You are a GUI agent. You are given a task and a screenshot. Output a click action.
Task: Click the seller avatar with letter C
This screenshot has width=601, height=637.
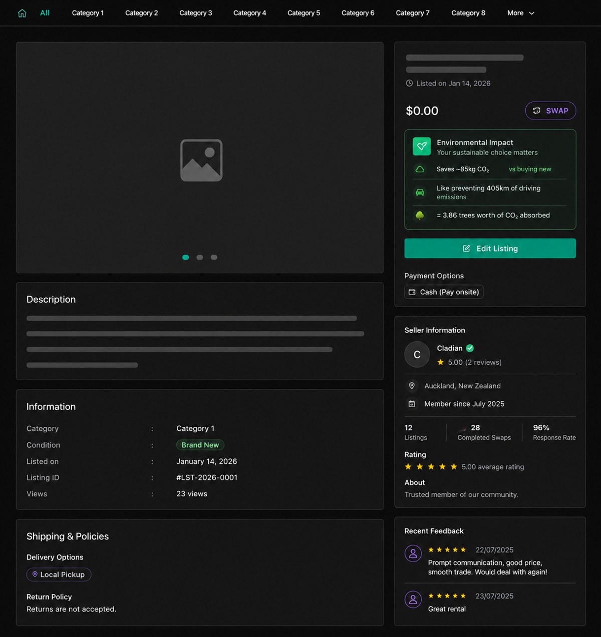417,354
